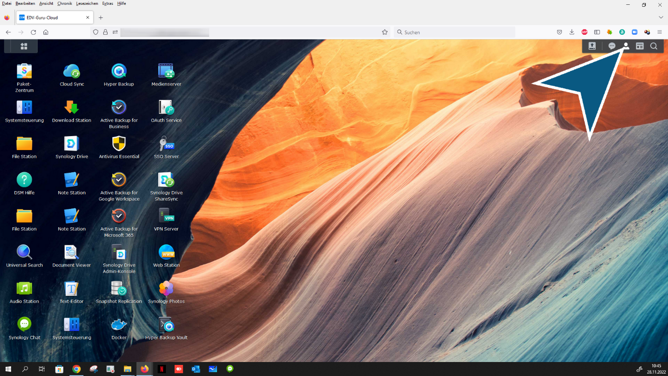Open the DSM upload queue icon
The width and height of the screenshot is (668, 376).
(x=592, y=46)
